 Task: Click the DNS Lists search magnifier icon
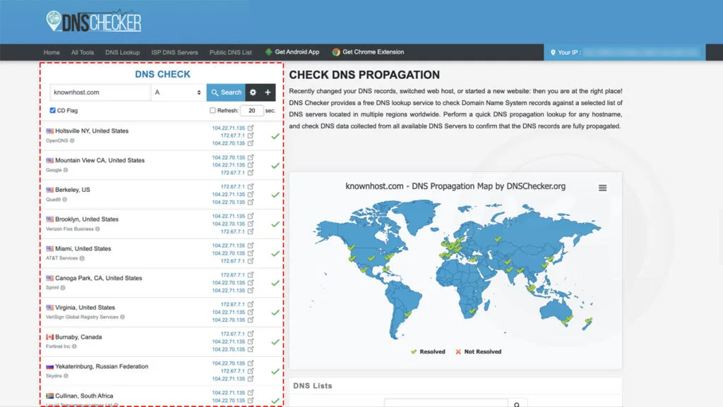(517, 404)
